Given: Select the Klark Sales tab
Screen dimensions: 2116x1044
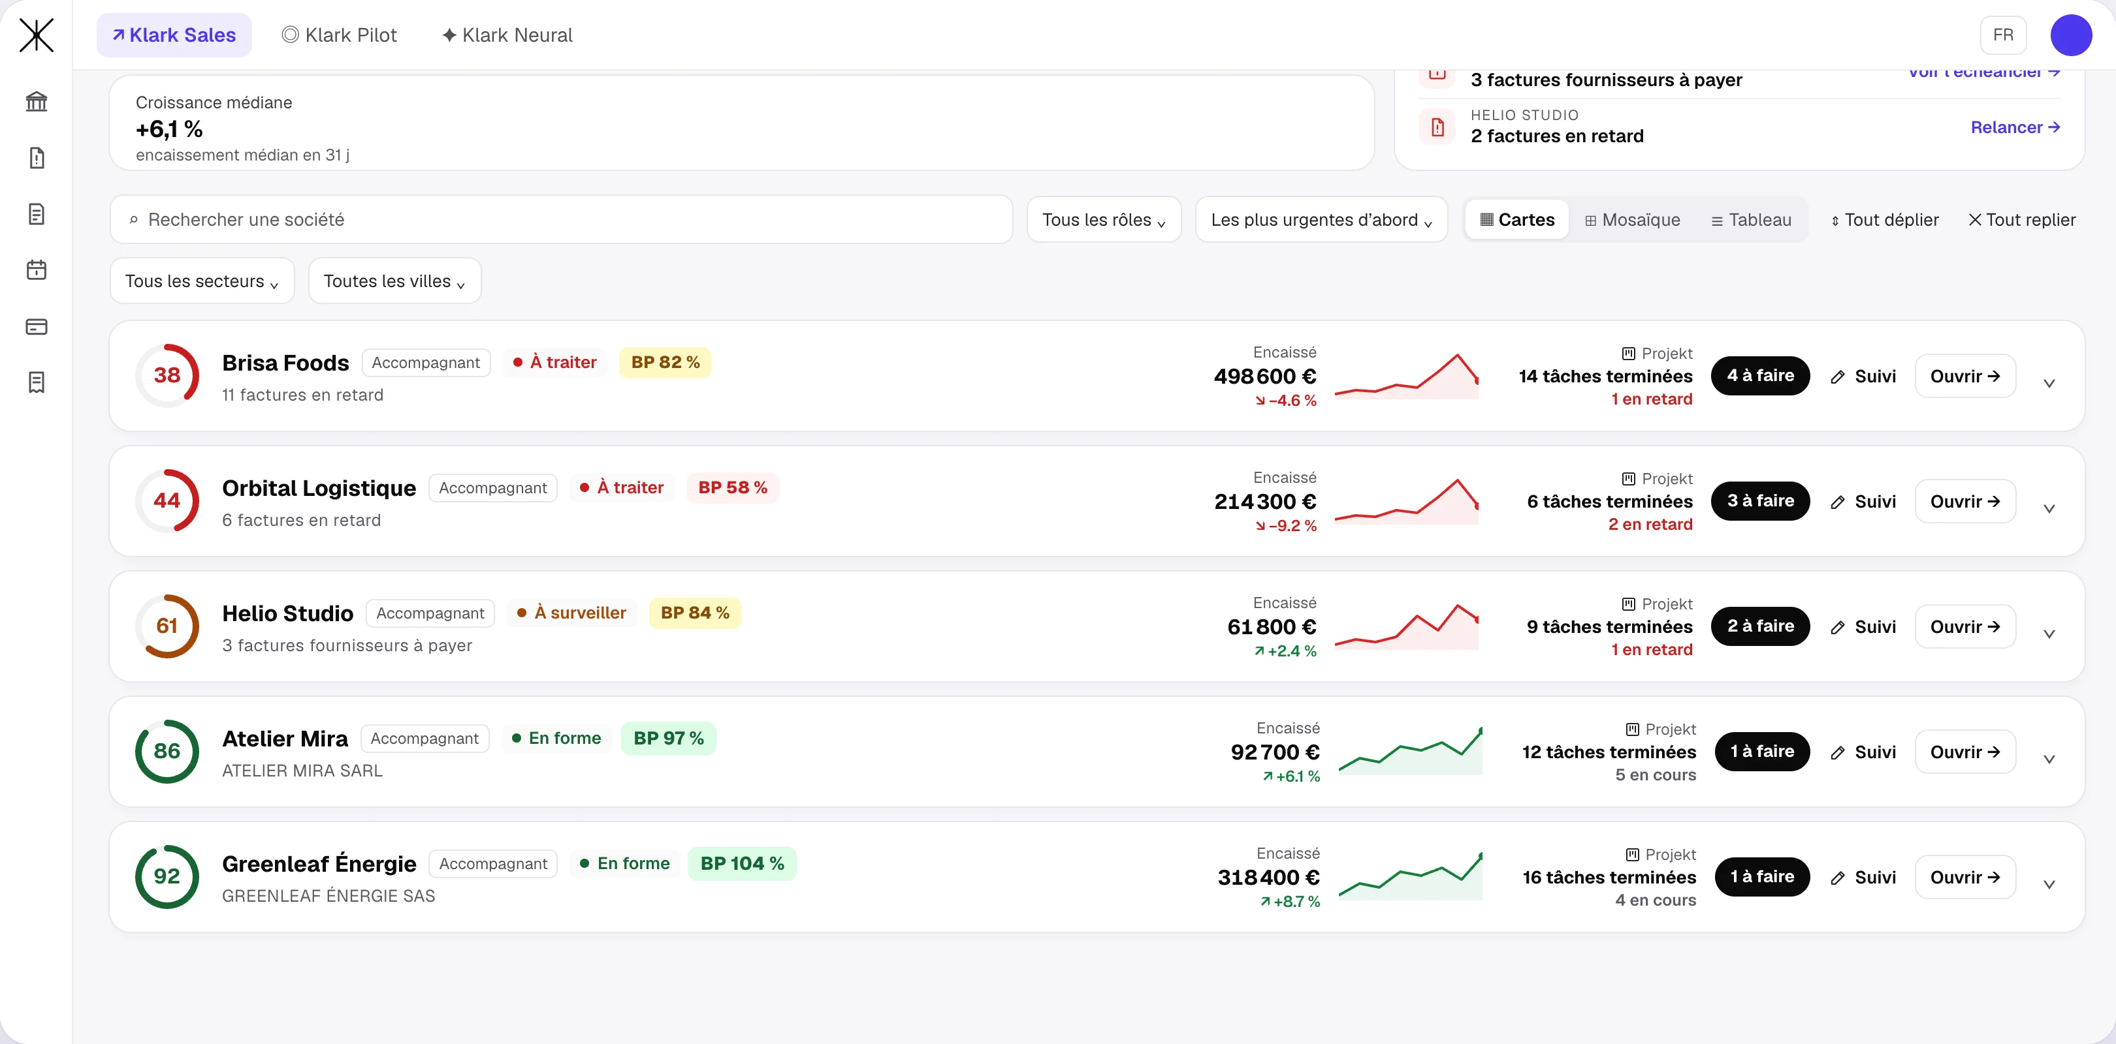Looking at the screenshot, I should 174,35.
